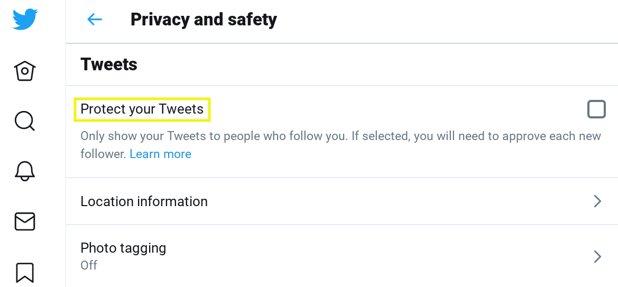Click the chevron beside Photo tagging
618x287 pixels.
tap(597, 257)
